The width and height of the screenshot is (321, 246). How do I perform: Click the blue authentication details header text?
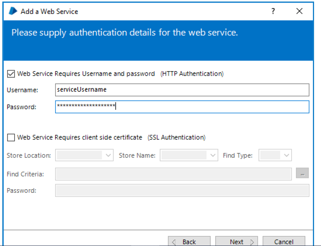[125, 33]
